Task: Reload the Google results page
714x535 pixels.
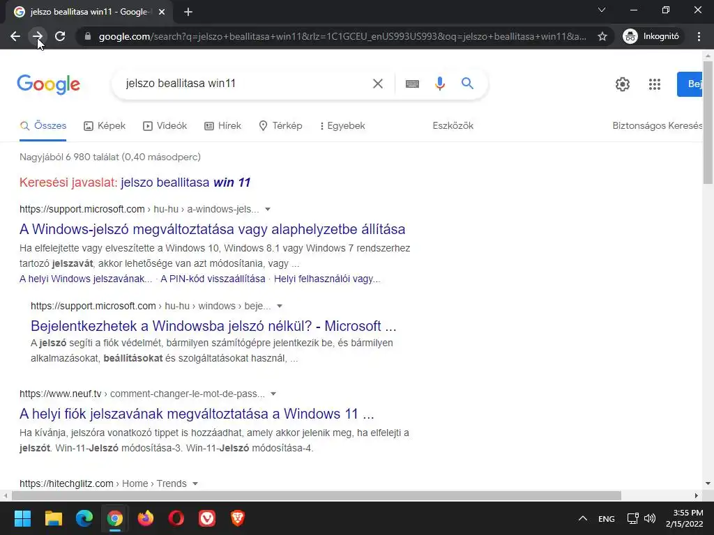Action: [x=60, y=36]
